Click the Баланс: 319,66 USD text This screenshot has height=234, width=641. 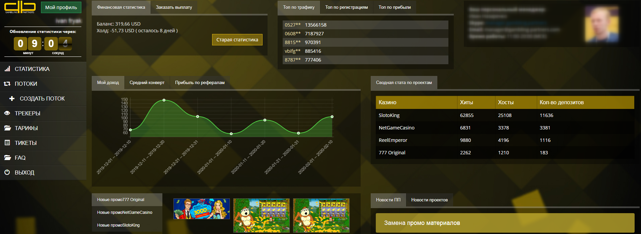[119, 24]
